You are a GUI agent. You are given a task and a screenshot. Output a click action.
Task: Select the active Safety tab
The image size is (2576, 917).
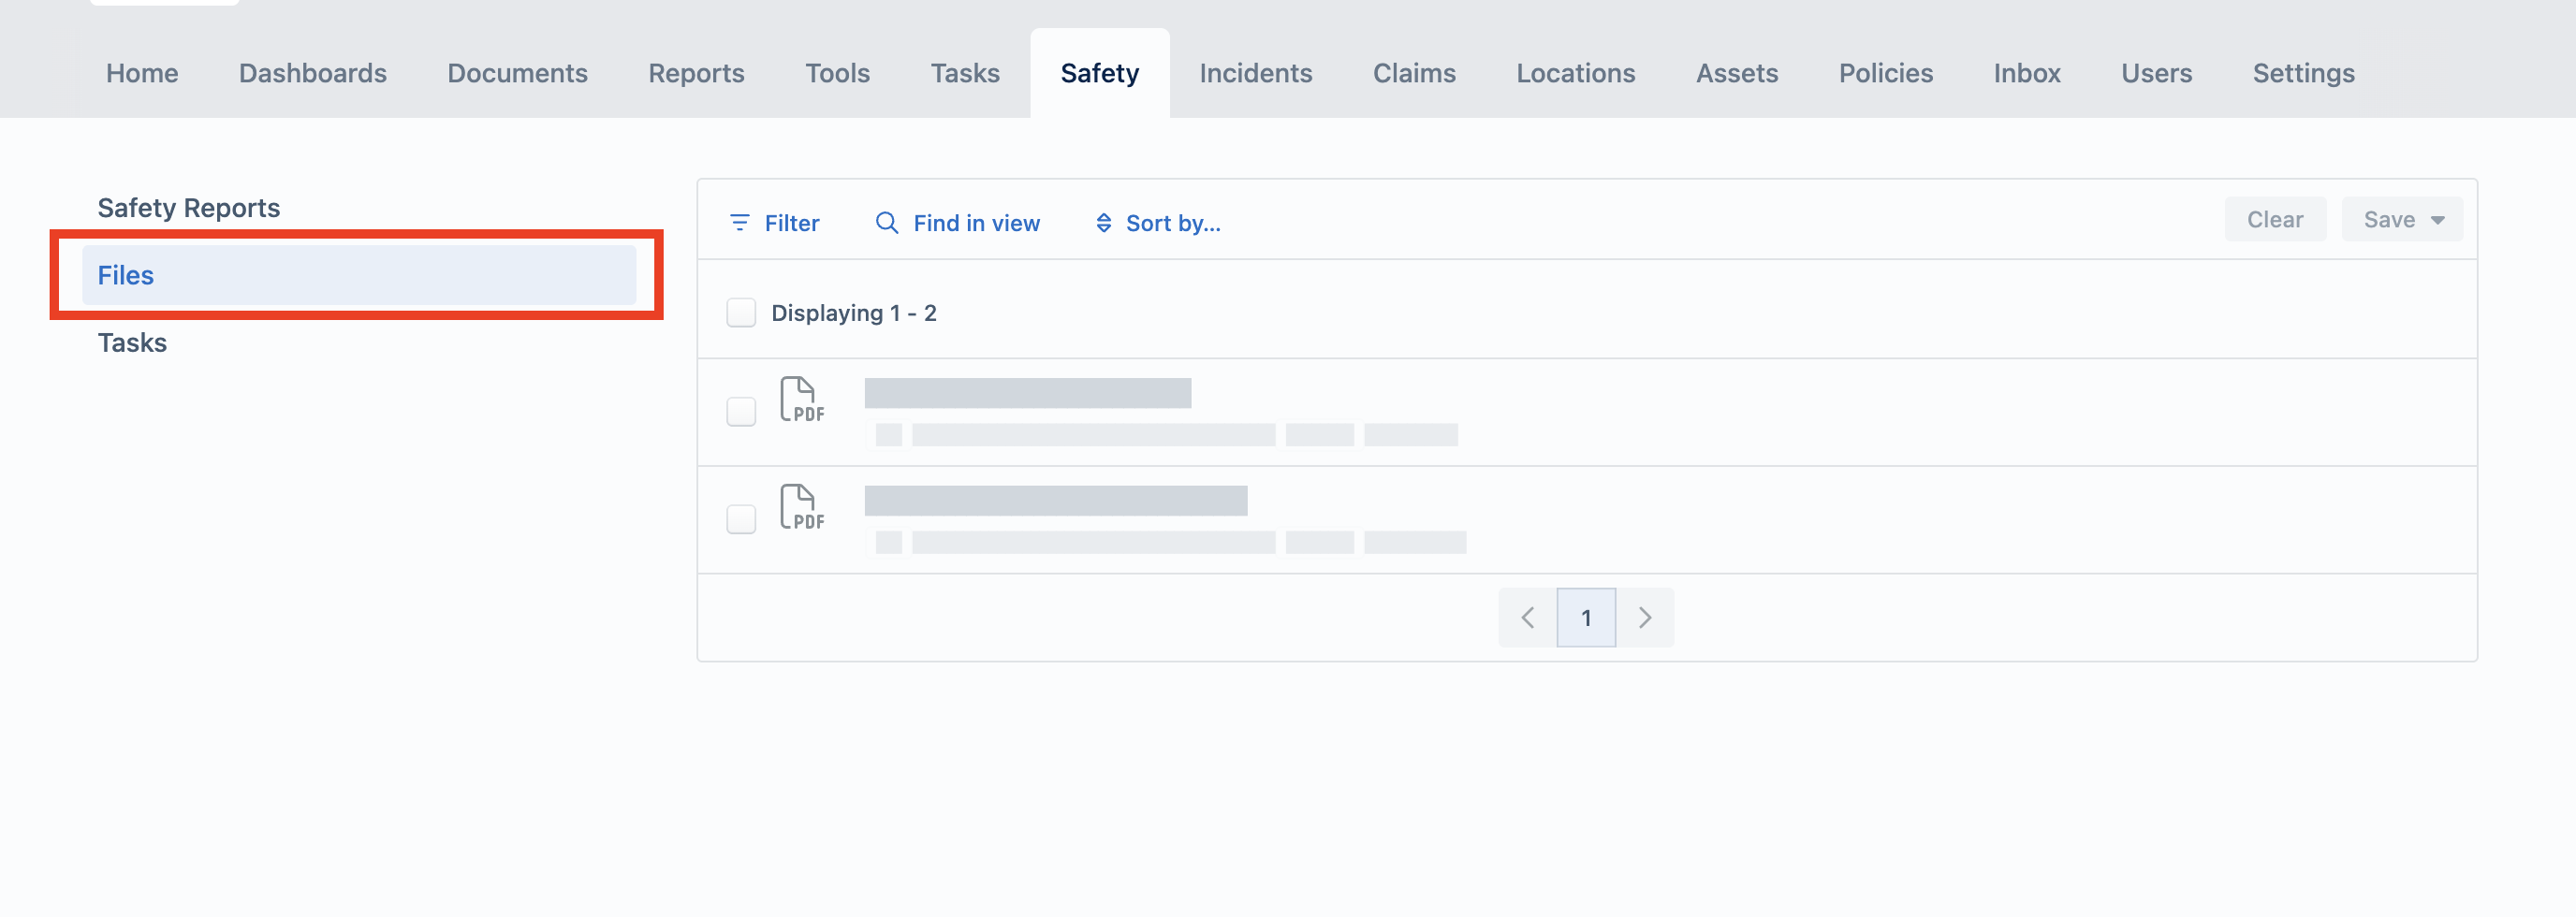(x=1100, y=73)
